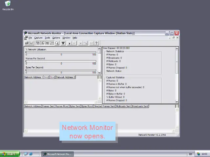Toggle the Graph pane toolbar button
210x157 pixels.
38,43
